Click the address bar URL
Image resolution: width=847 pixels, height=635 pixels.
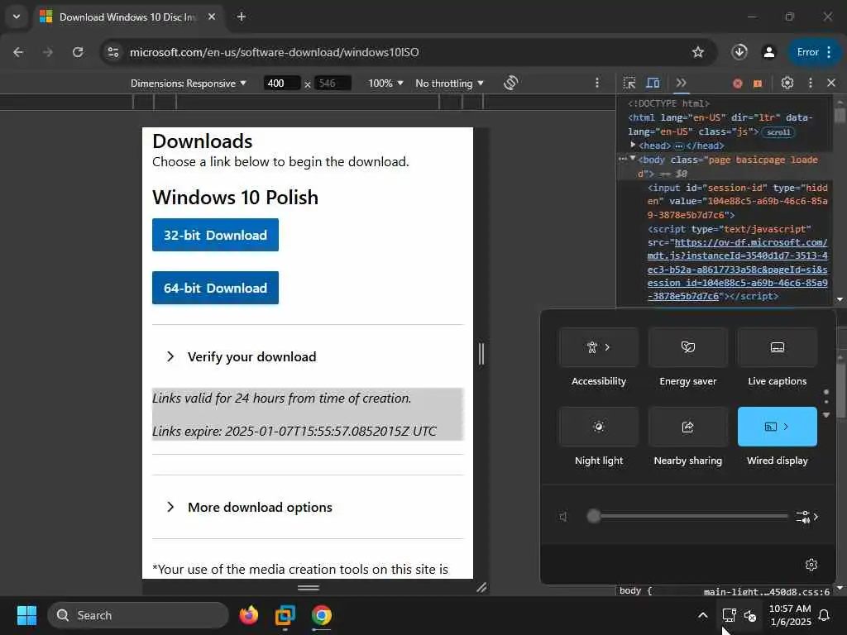coord(274,52)
